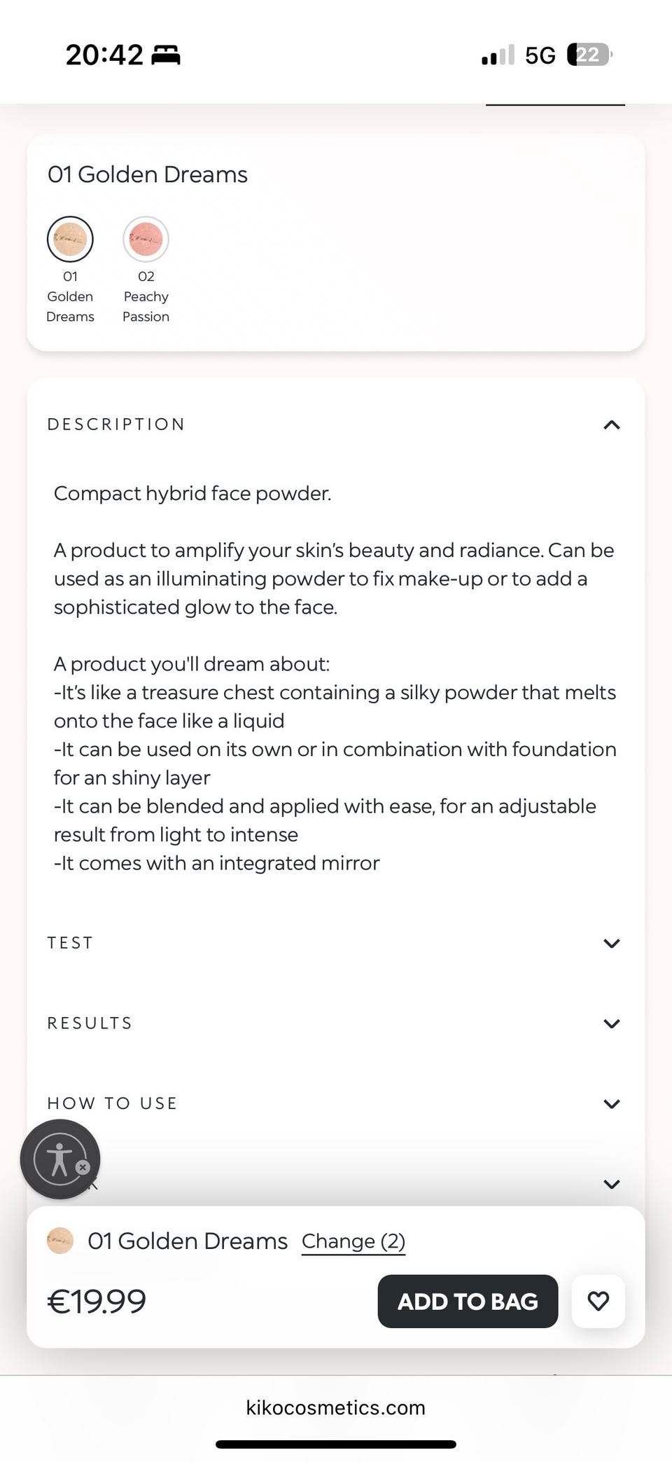Expand the Test section

click(611, 943)
